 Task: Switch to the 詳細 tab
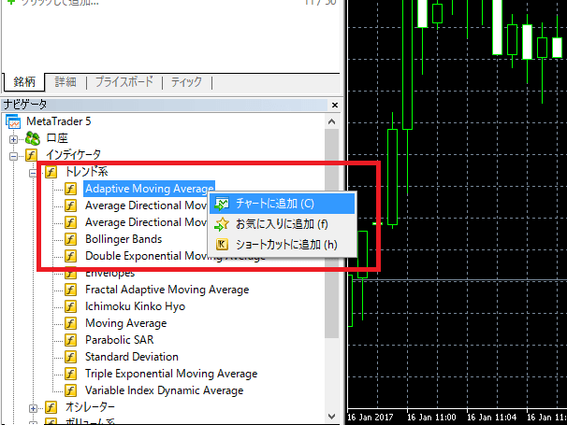pos(65,82)
